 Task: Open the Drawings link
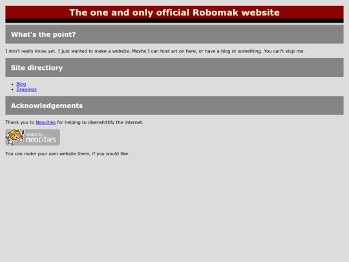[x=26, y=89]
